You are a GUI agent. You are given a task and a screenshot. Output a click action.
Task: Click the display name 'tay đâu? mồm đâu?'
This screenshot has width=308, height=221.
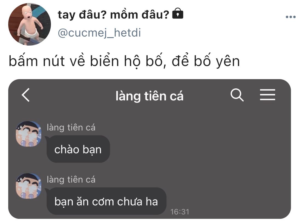[113, 15]
